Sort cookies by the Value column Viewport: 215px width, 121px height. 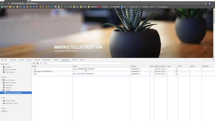[x=101, y=66]
